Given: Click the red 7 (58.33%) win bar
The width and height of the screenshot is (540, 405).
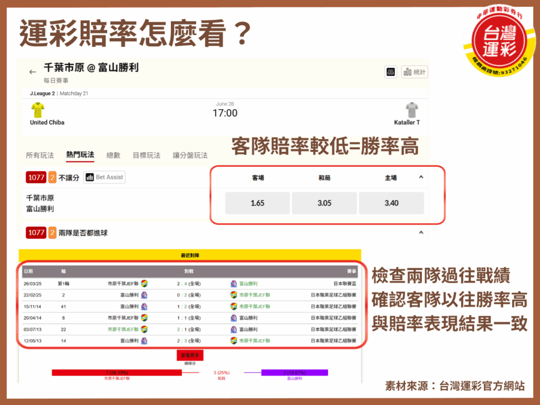Looking at the screenshot, I should click(x=117, y=373).
